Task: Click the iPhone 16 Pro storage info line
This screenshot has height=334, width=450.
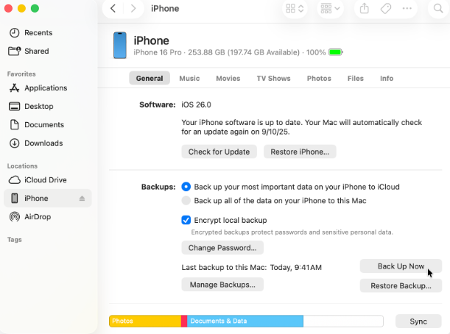Action: tap(230, 52)
